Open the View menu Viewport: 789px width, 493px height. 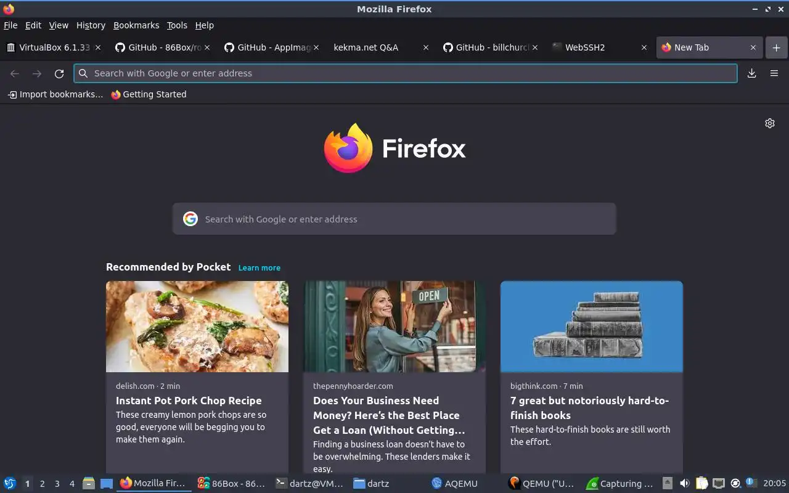click(59, 25)
